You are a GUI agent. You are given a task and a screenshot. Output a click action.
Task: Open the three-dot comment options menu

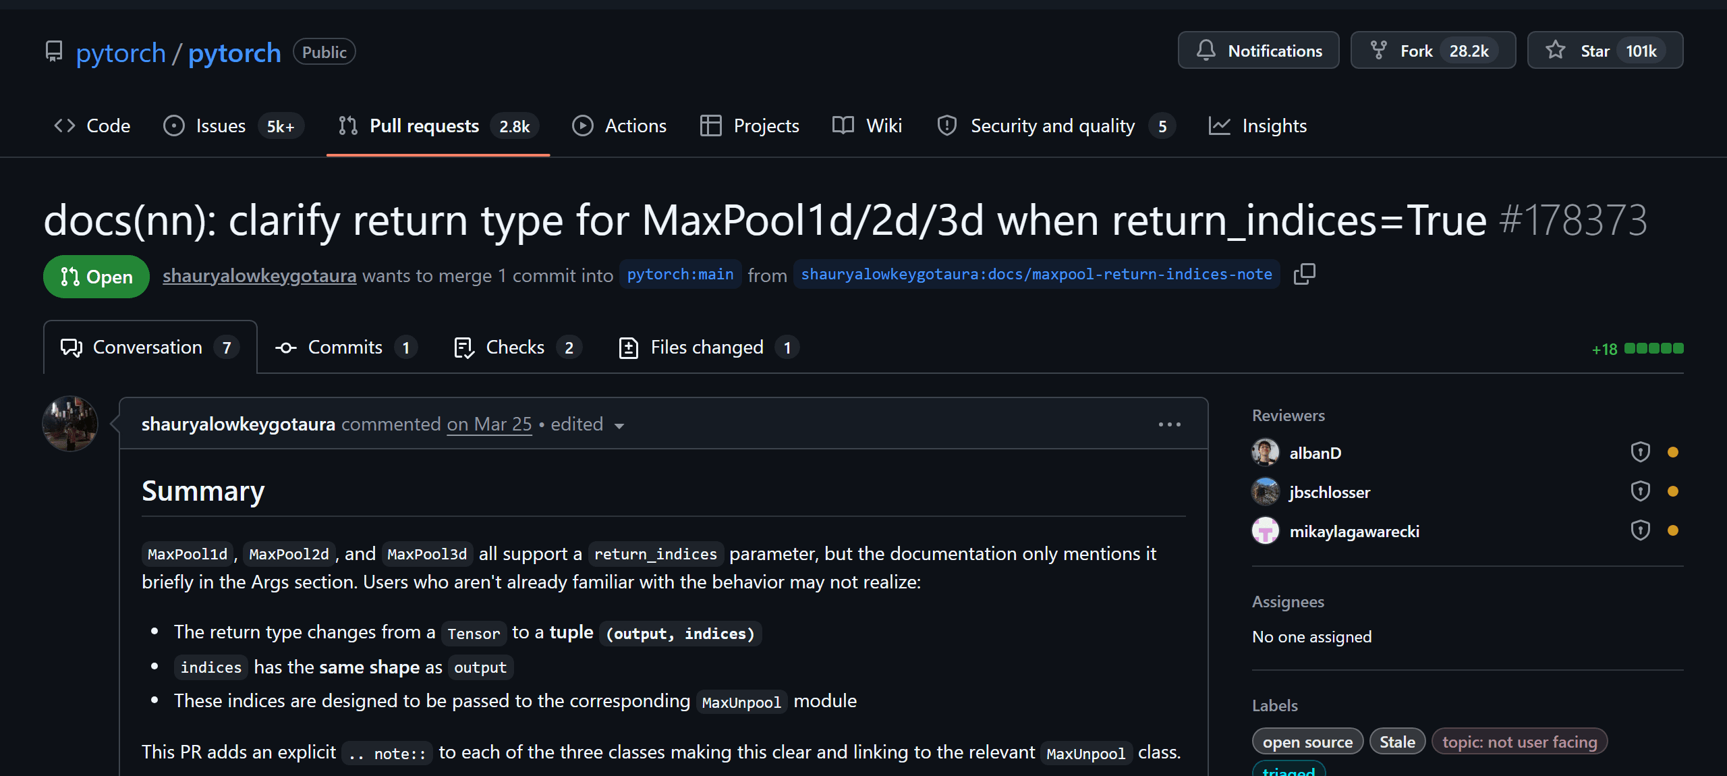1169,424
